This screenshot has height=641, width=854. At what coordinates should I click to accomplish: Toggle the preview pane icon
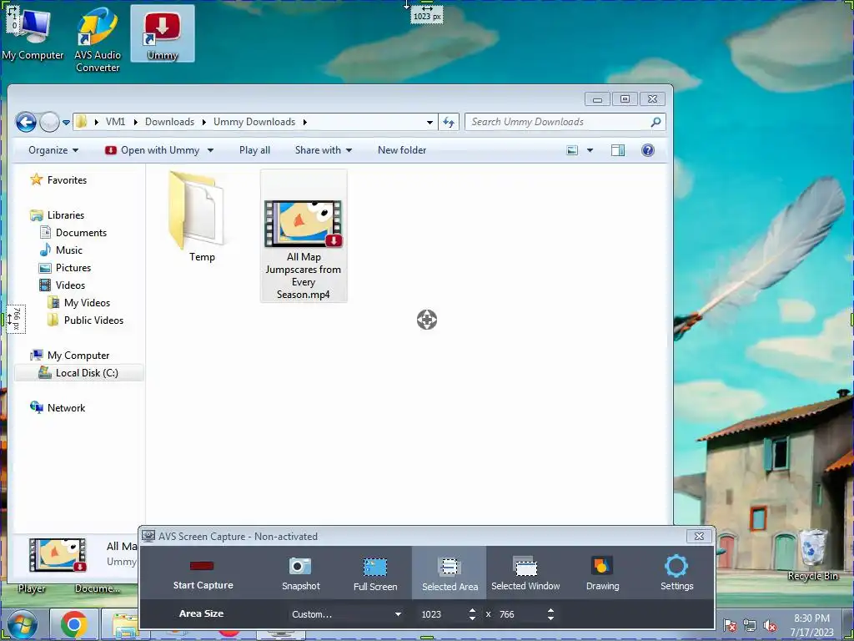point(618,150)
